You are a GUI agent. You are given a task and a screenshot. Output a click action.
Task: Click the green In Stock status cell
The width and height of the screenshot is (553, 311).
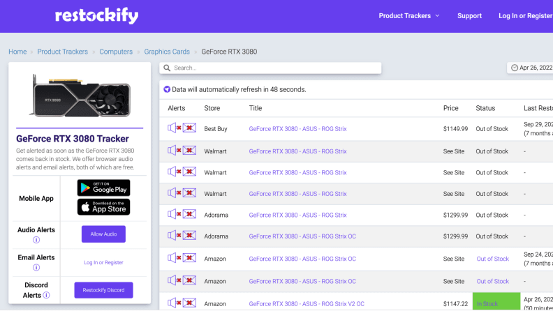click(x=496, y=301)
